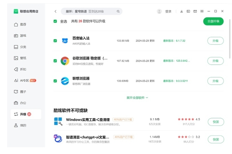Click the 酷炫软件不可或缺 heading

(x=70, y=111)
